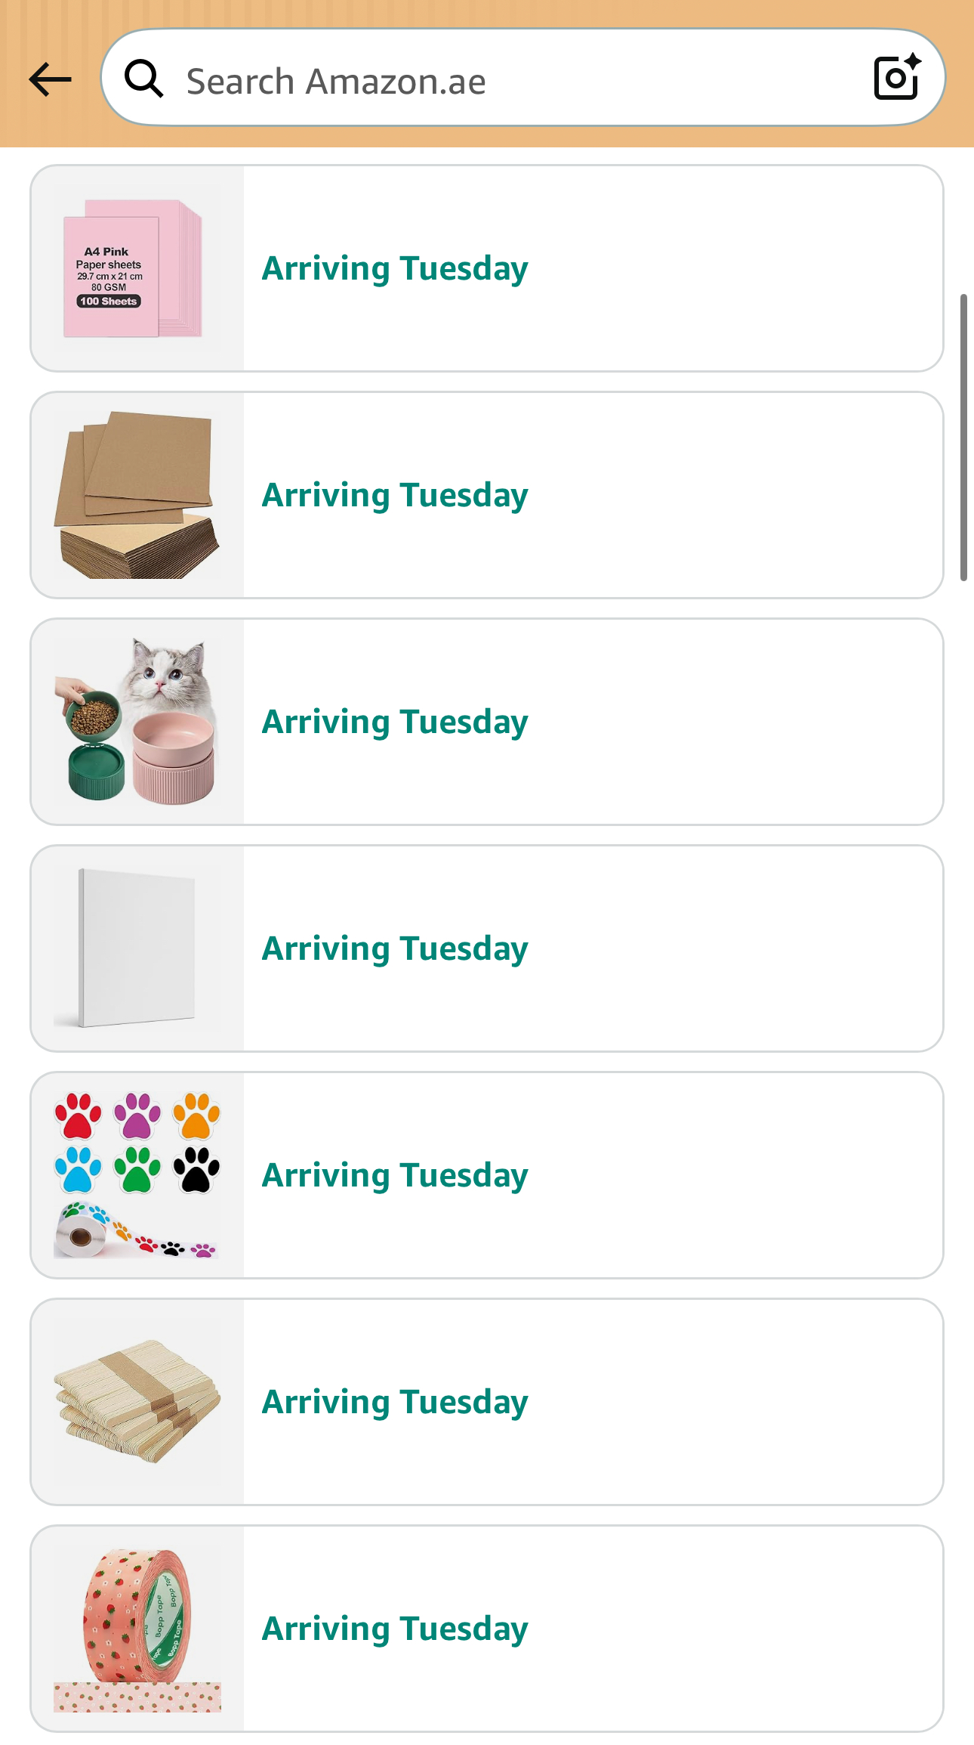View Arriving Tuesday status for strawberry tape
This screenshot has height=1745, width=974.
[x=395, y=1629]
